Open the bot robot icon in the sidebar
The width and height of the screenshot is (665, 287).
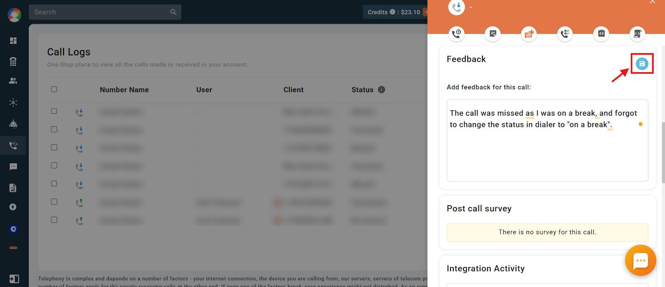(13, 124)
